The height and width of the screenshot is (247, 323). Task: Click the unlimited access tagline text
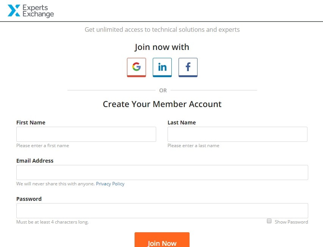(x=162, y=30)
